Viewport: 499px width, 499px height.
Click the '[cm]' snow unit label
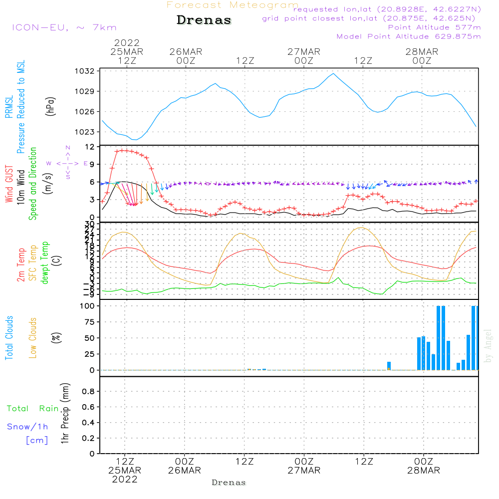click(37, 441)
